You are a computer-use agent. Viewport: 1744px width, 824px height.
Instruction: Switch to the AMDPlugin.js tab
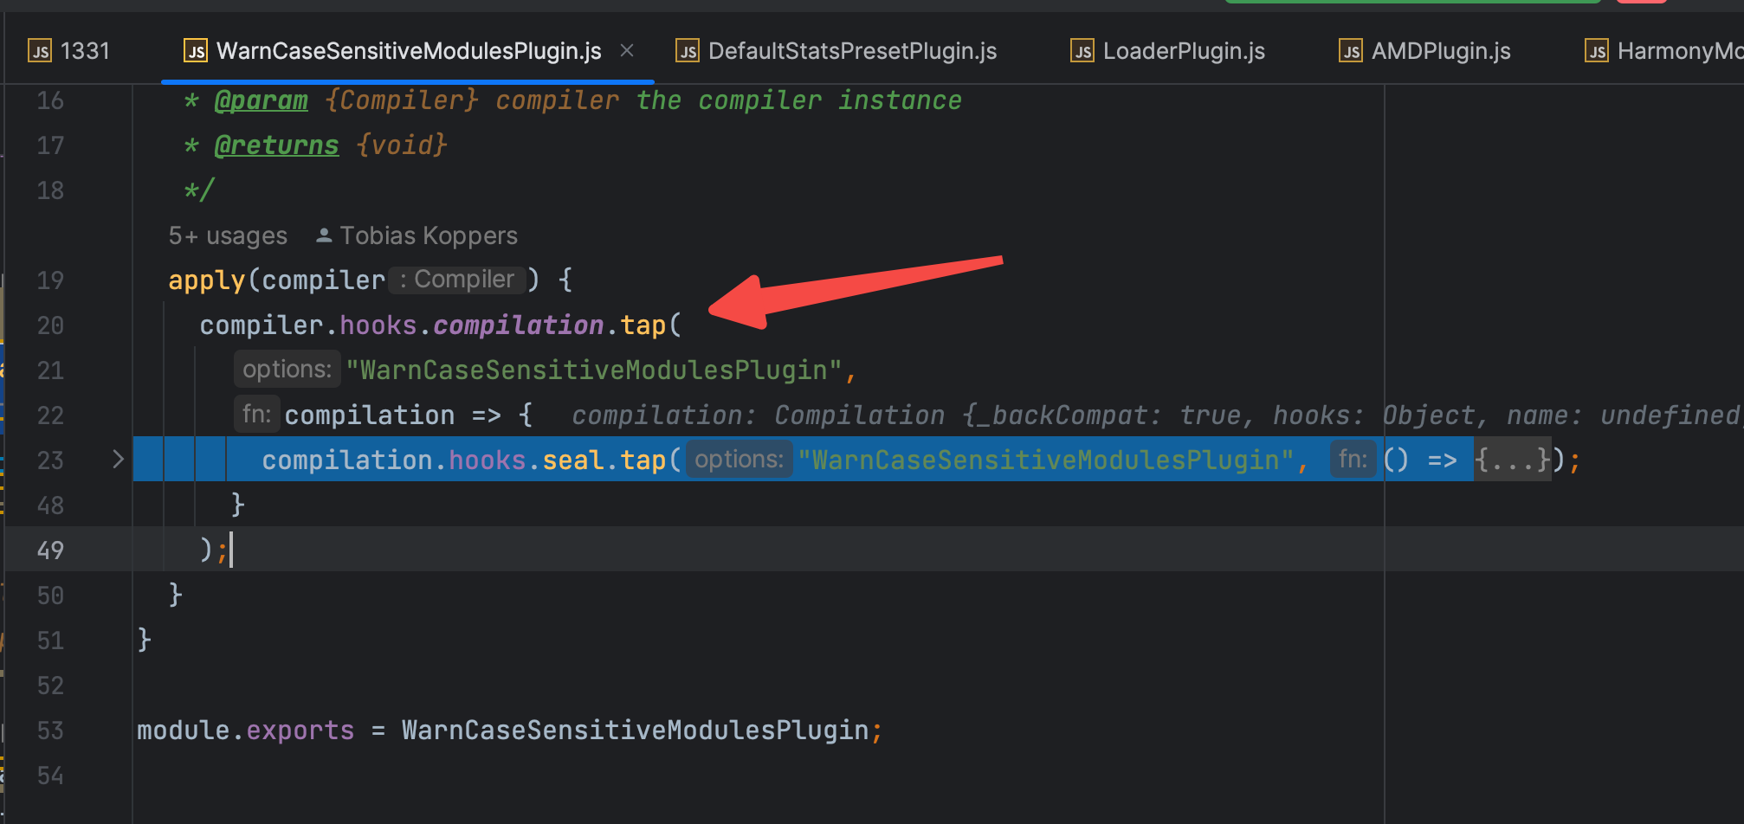coord(1440,52)
